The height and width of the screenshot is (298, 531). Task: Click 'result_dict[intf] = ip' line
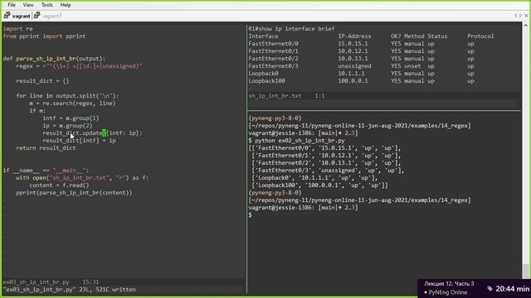80,140
